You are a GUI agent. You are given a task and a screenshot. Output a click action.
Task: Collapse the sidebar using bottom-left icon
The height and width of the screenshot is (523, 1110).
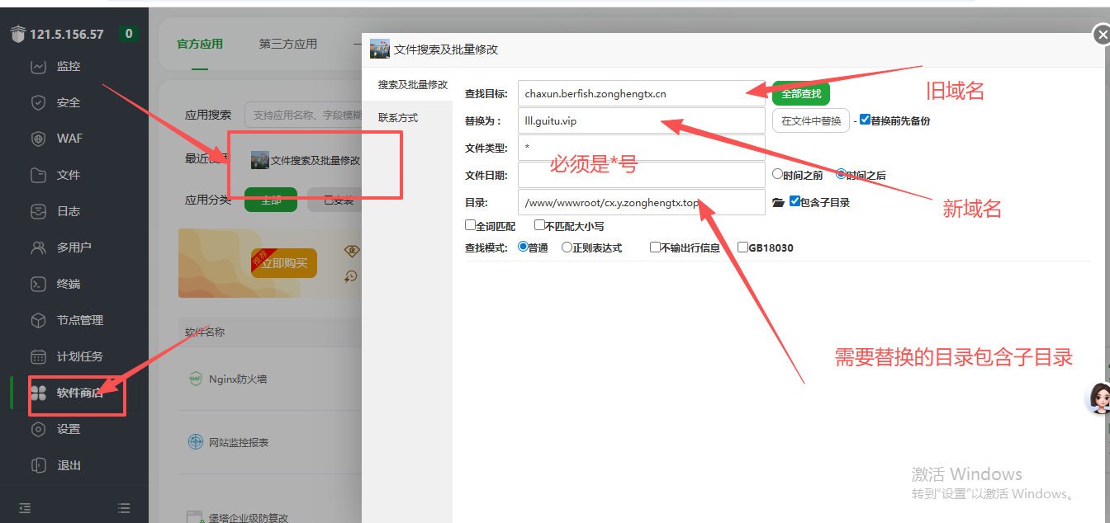25,508
